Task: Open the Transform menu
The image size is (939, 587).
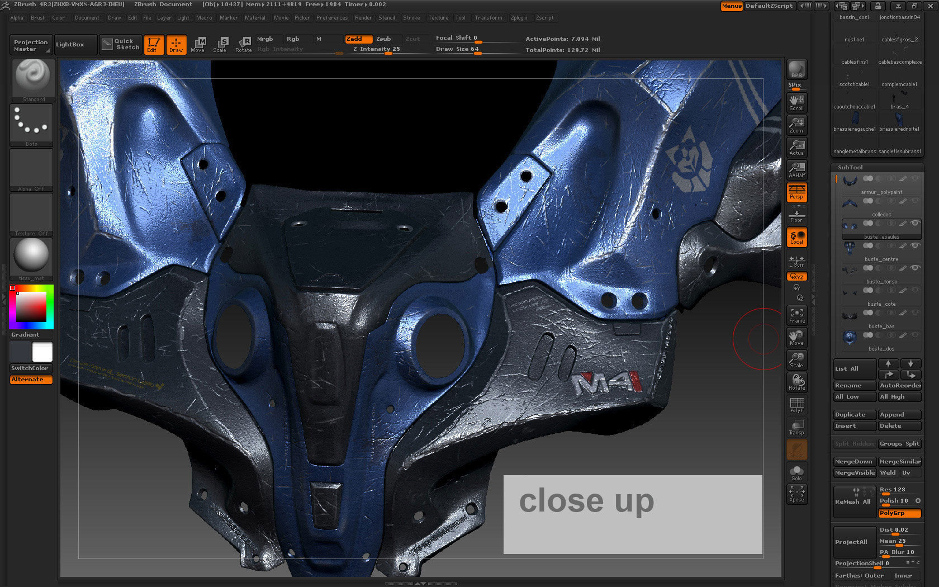Action: 488,18
